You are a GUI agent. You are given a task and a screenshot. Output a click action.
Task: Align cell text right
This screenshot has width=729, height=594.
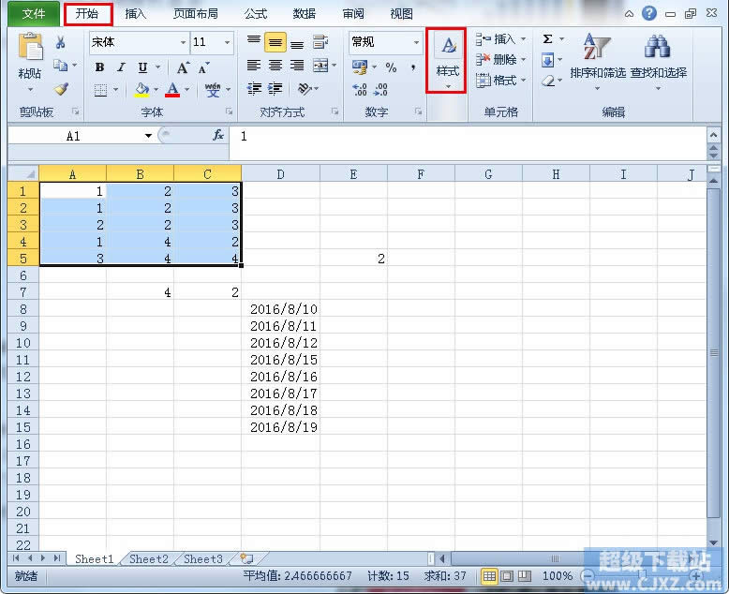297,66
